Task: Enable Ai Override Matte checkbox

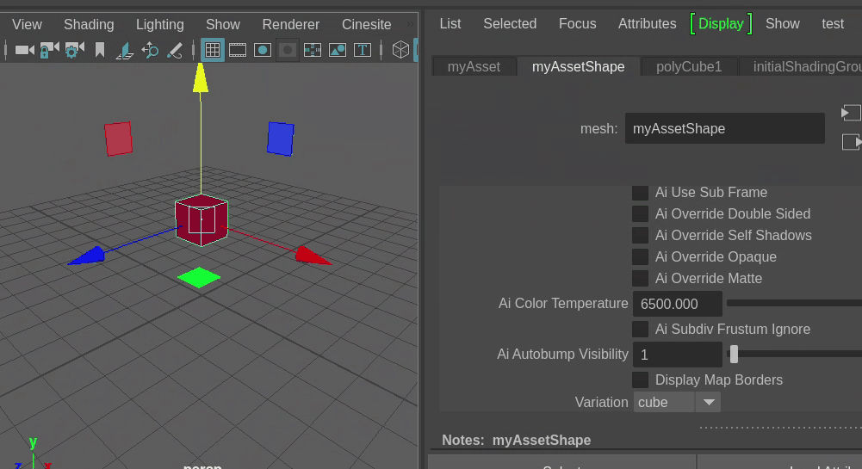Action: (640, 279)
